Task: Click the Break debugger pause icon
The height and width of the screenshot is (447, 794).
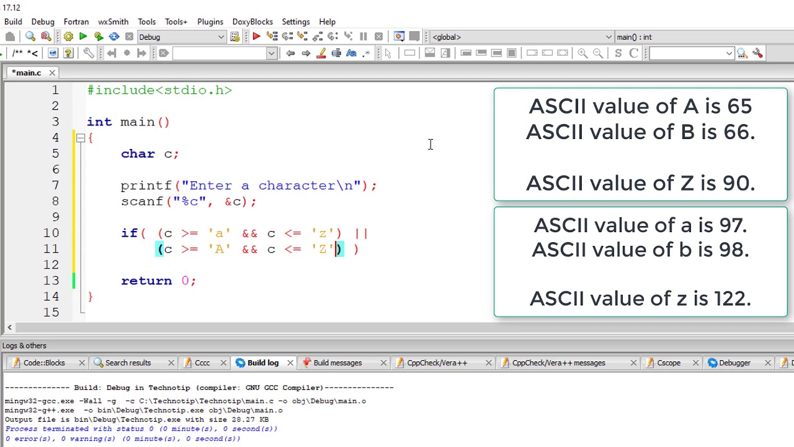Action: pos(364,37)
